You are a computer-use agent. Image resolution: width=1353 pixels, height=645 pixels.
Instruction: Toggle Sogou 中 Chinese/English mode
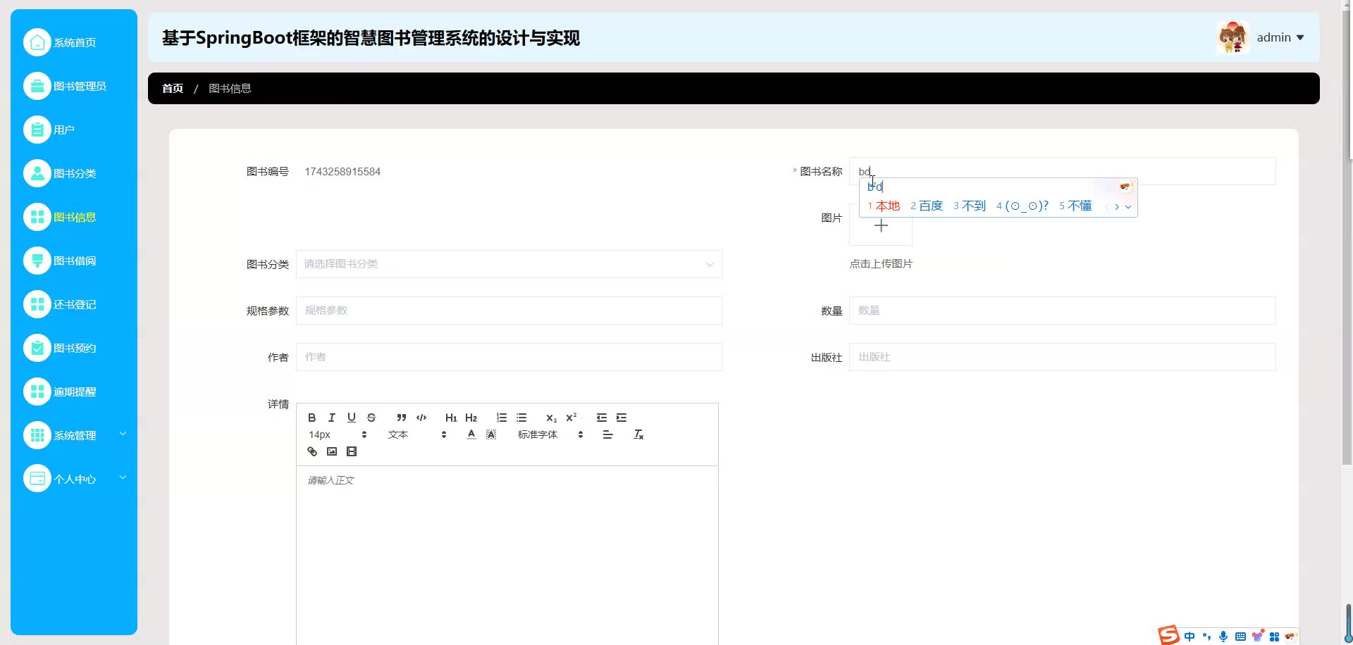click(x=1190, y=637)
